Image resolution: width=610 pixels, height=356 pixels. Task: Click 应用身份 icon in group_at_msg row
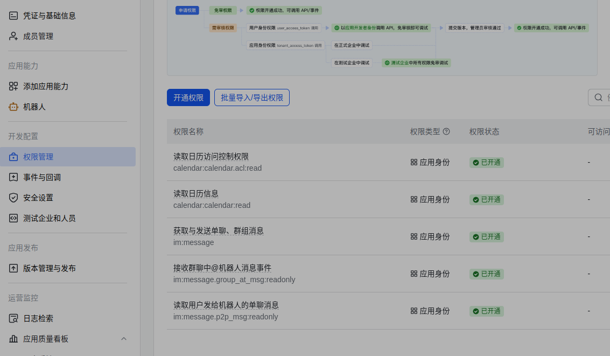(x=414, y=274)
